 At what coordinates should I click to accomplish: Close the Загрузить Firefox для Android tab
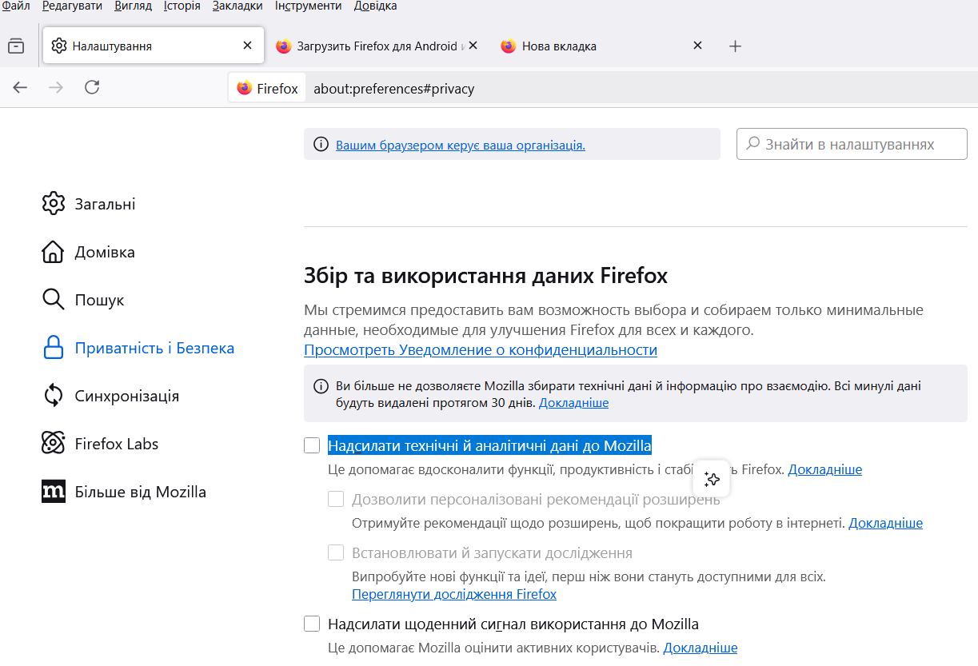coord(473,46)
